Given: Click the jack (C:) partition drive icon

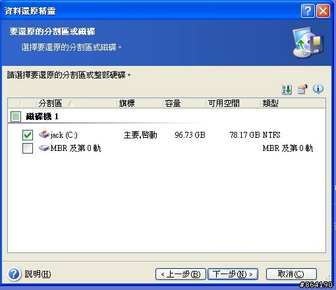Looking at the screenshot, I should pyautogui.click(x=44, y=134).
